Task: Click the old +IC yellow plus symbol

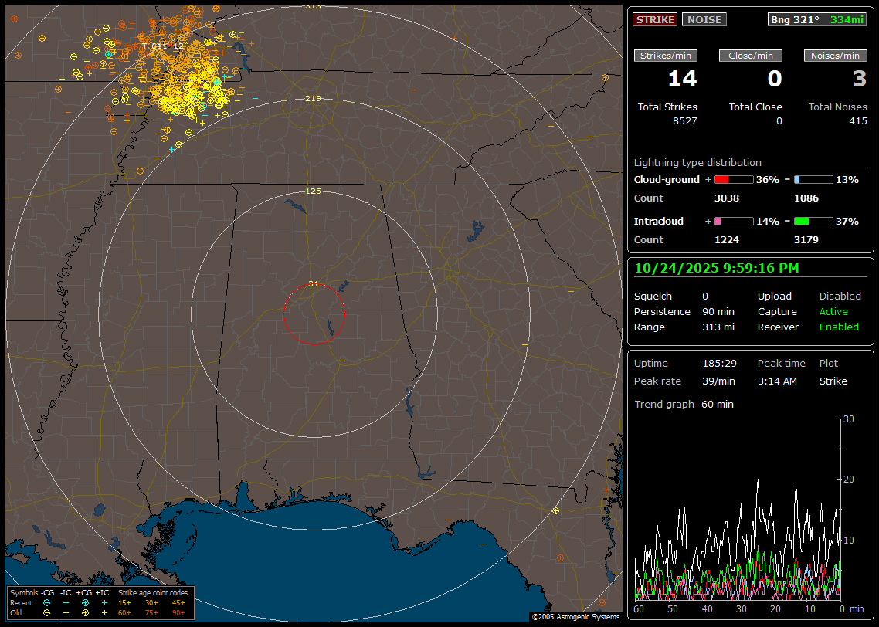Action: (104, 612)
